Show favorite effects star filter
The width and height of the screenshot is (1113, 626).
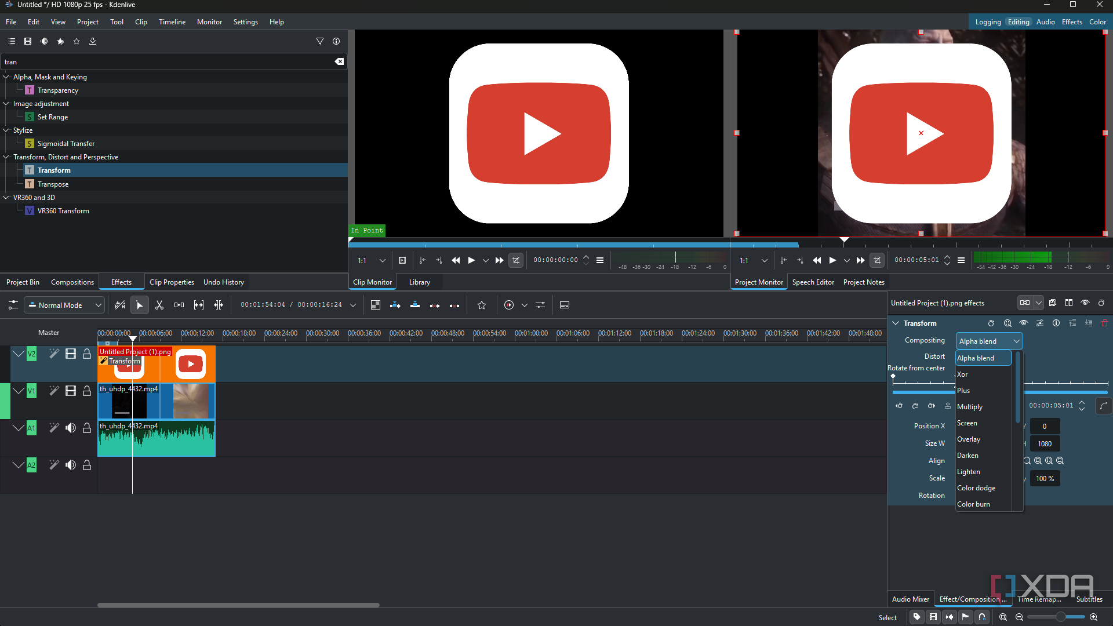coord(77,41)
